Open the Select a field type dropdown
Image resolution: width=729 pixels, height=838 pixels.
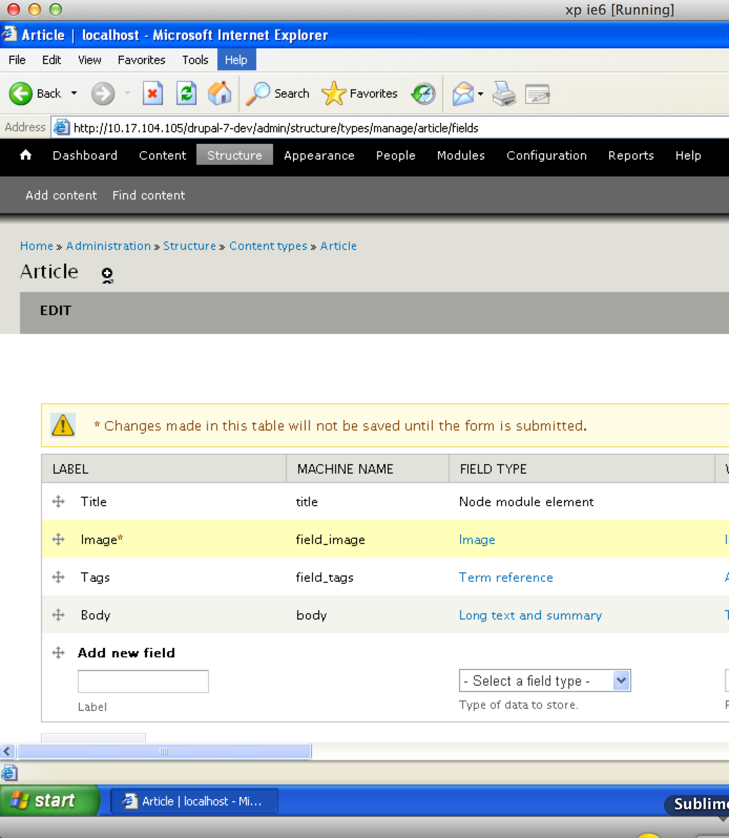click(x=545, y=680)
